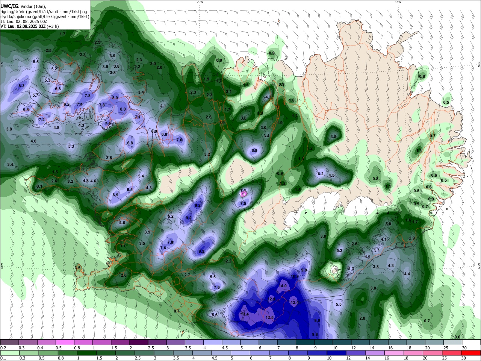
Task: Click the 7.1 precipitation value on the map
Action: coord(138,117)
